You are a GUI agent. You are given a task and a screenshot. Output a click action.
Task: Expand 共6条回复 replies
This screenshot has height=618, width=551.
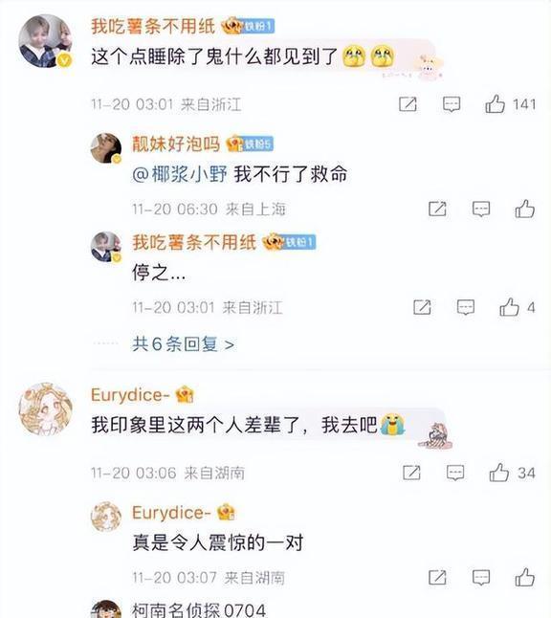point(184,344)
